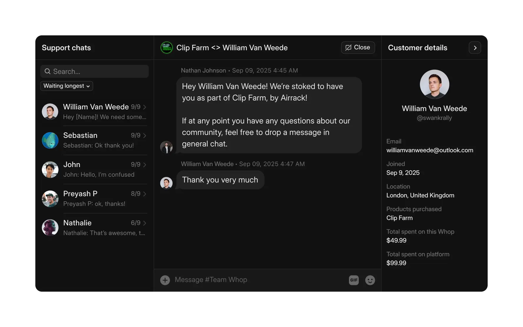Click Sebastian's avatar in the chat list

[x=50, y=141]
